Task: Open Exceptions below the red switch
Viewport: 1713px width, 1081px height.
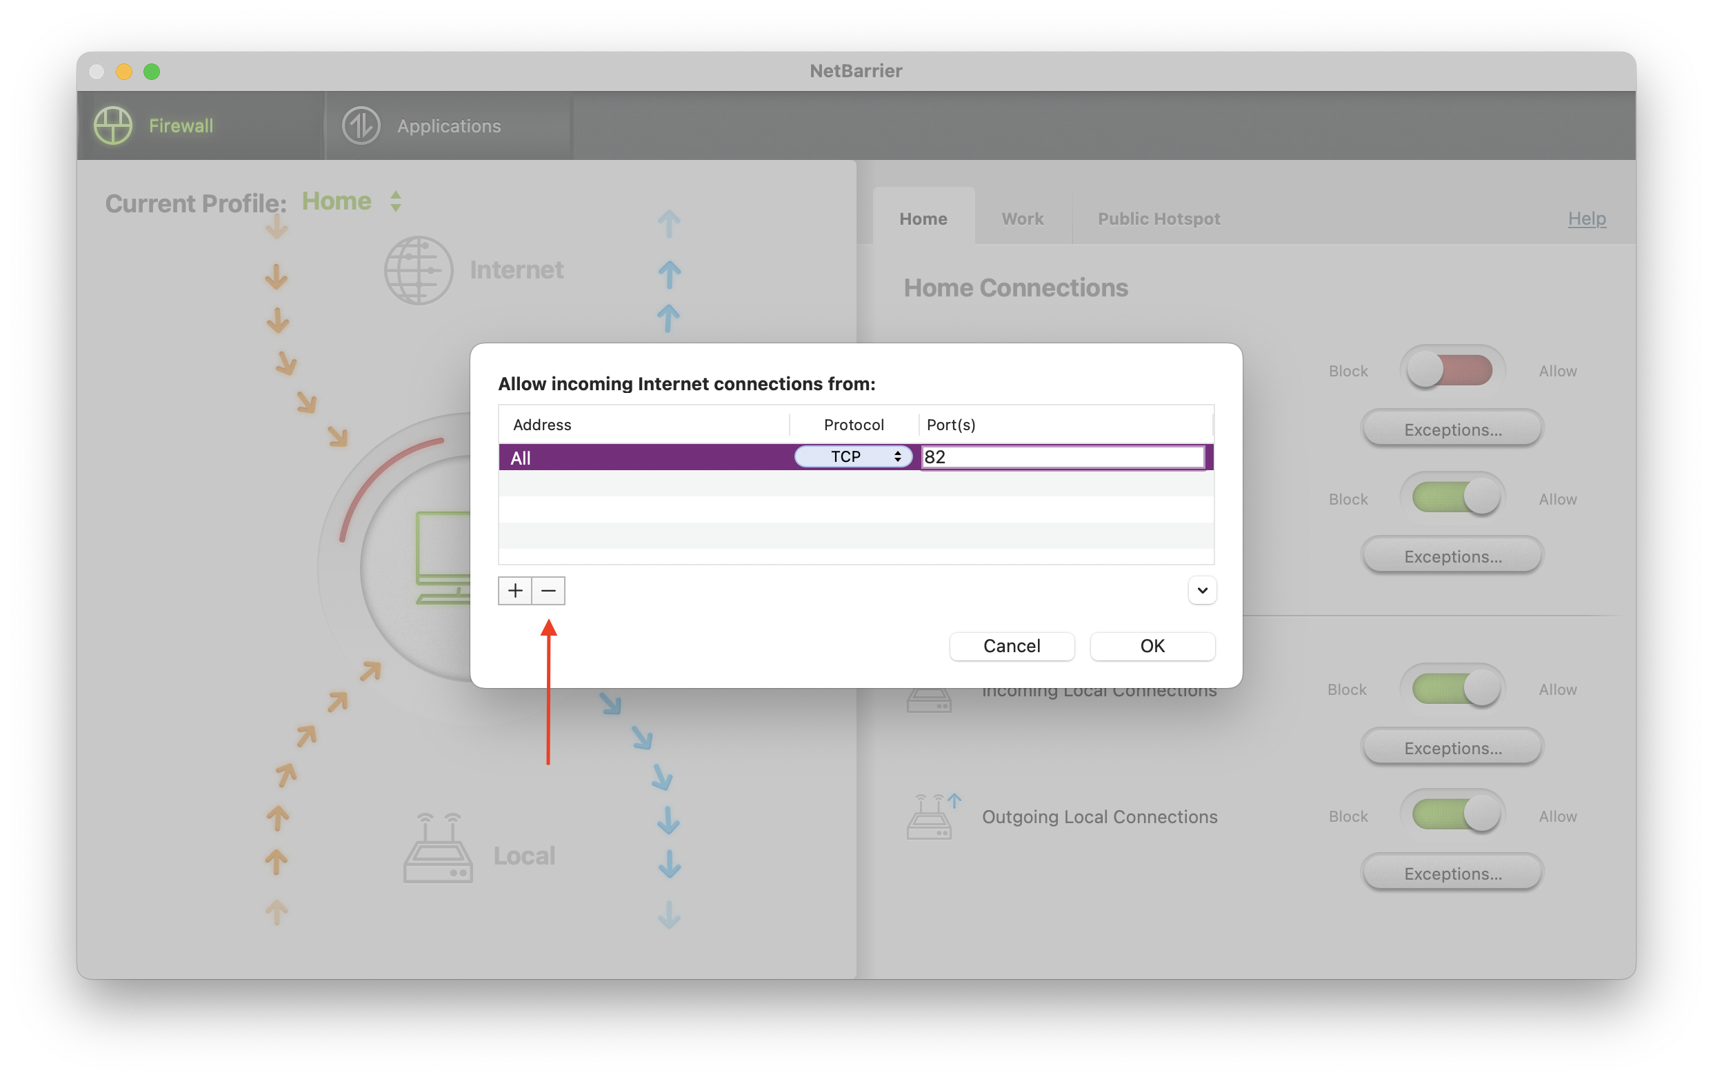Action: [x=1452, y=429]
